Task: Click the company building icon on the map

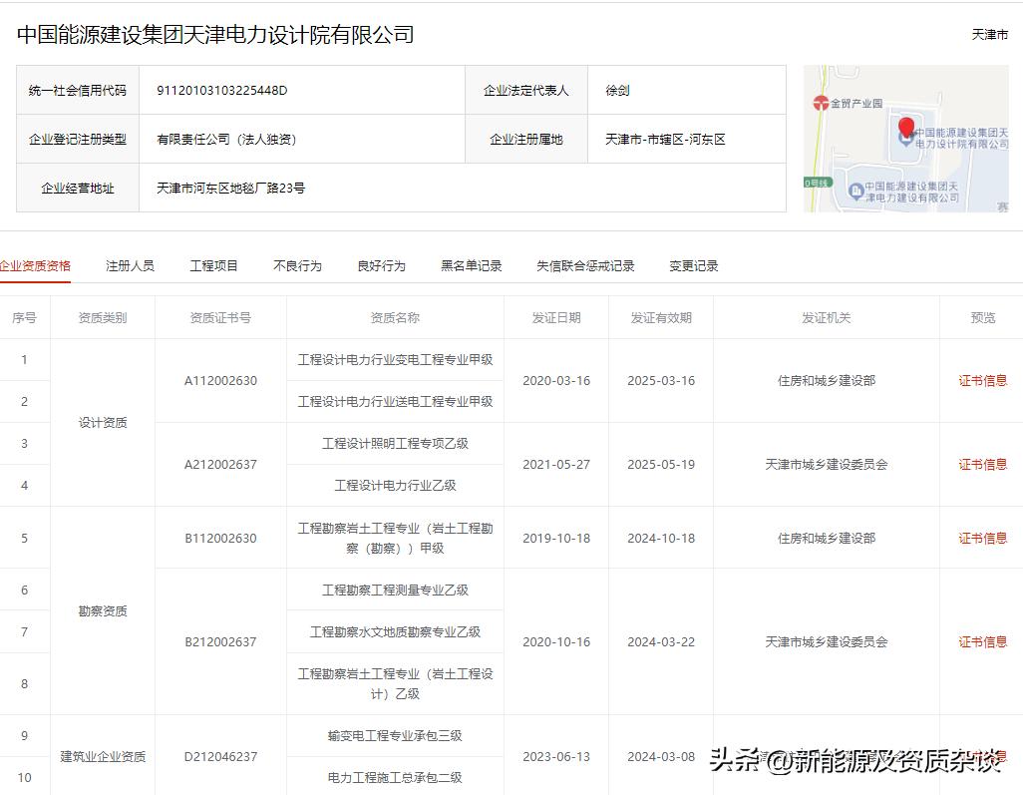Action: (907, 143)
